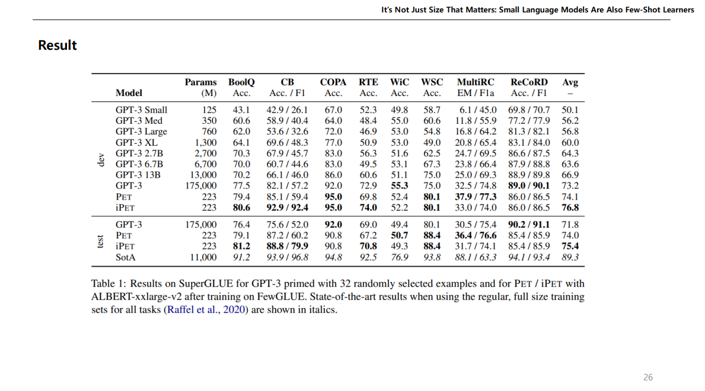Select the 'Params' column header
Screen dimensions: 705x391
[x=200, y=82]
